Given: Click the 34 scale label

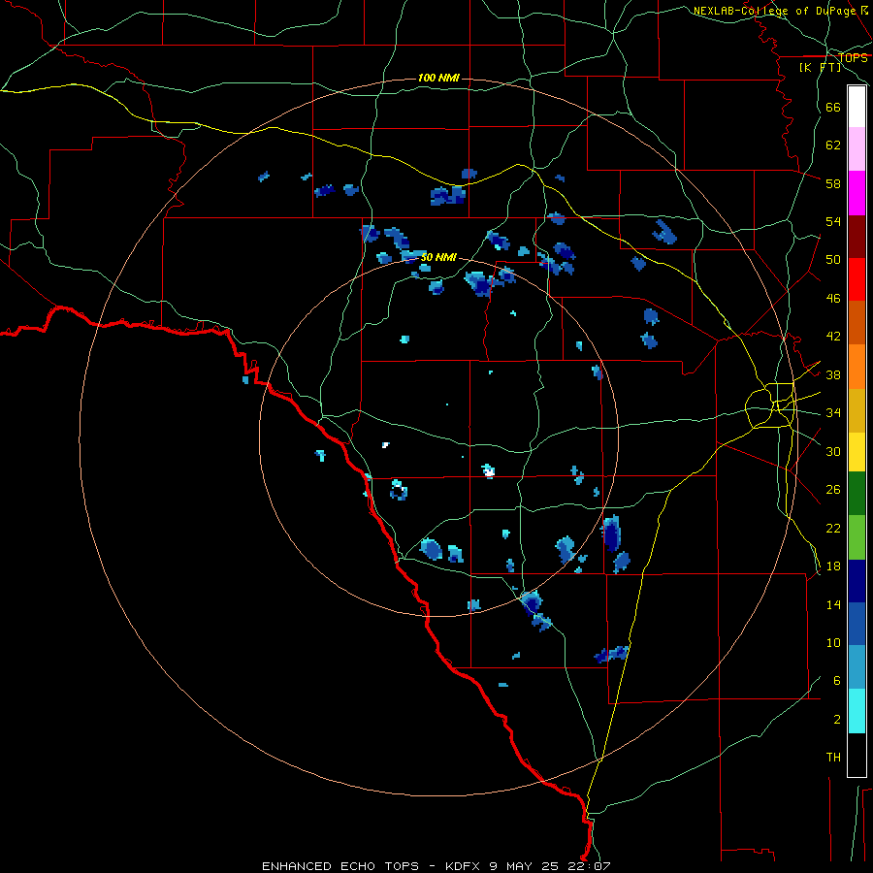Looking at the screenshot, I should [833, 412].
